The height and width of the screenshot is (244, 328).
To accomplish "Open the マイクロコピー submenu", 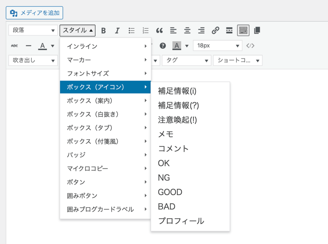I will pos(105,168).
